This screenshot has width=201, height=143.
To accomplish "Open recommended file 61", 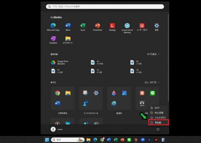I will click(57, 71).
